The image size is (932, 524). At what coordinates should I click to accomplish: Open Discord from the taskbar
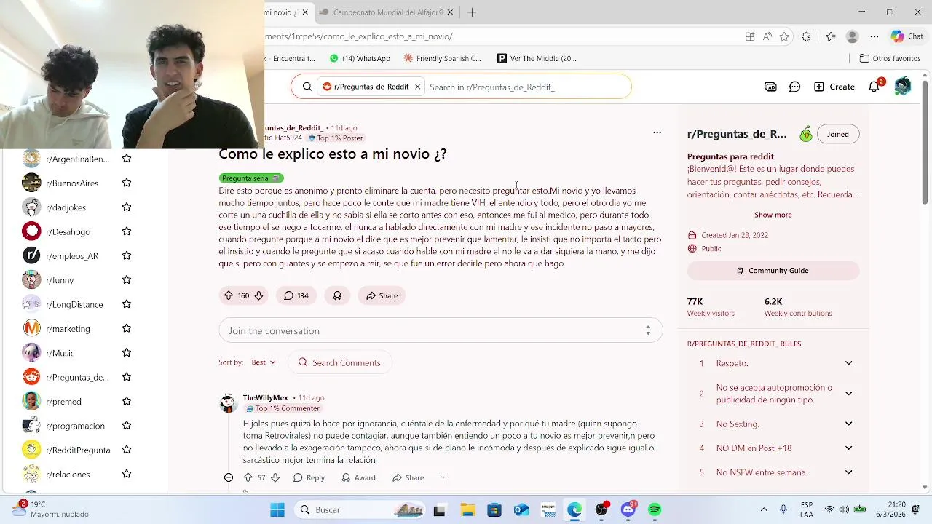click(628, 509)
